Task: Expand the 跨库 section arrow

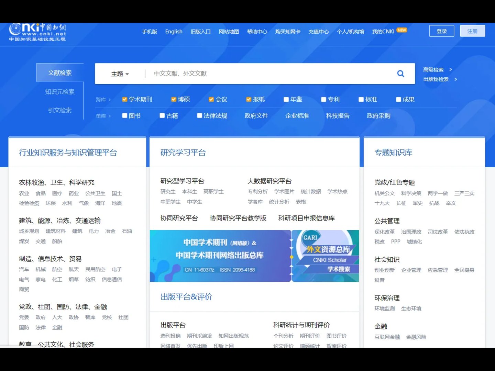Action: point(110,100)
